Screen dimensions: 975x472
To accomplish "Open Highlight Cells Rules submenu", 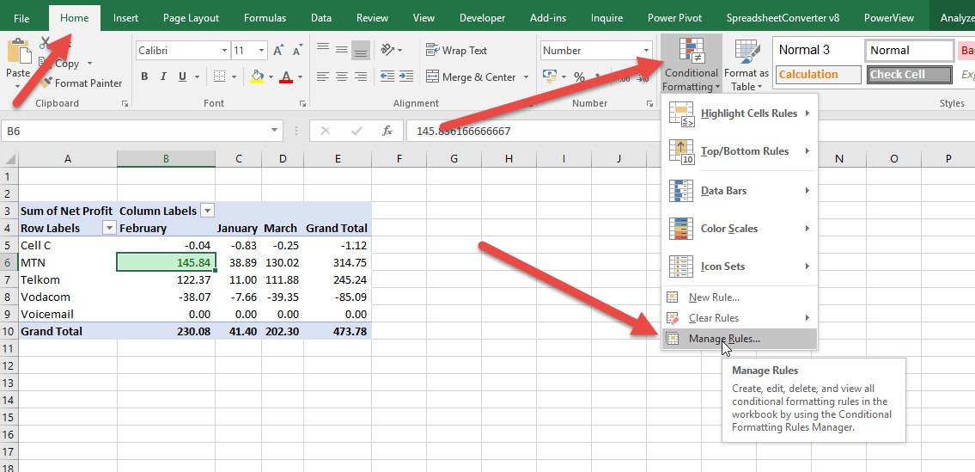I will click(740, 113).
